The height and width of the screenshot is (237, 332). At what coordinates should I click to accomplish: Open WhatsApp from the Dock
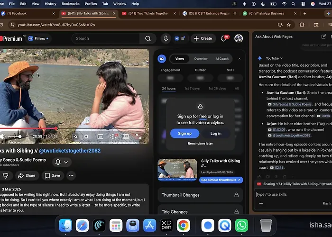[241, 225]
